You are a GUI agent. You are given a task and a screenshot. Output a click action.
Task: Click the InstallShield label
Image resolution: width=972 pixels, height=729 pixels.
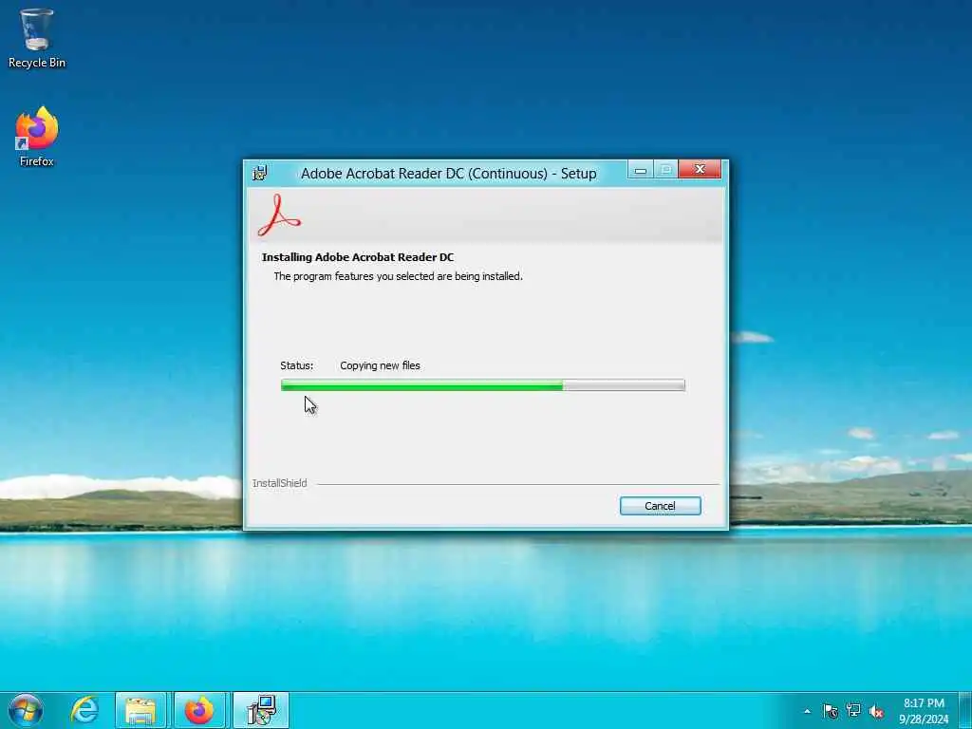click(280, 483)
